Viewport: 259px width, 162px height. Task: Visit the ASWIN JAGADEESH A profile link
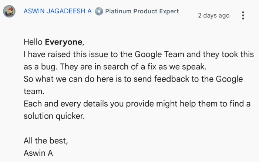[57, 11]
